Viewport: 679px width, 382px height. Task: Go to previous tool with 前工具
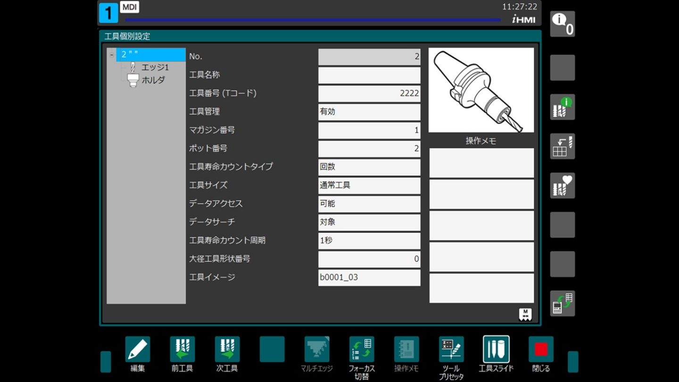click(x=182, y=349)
